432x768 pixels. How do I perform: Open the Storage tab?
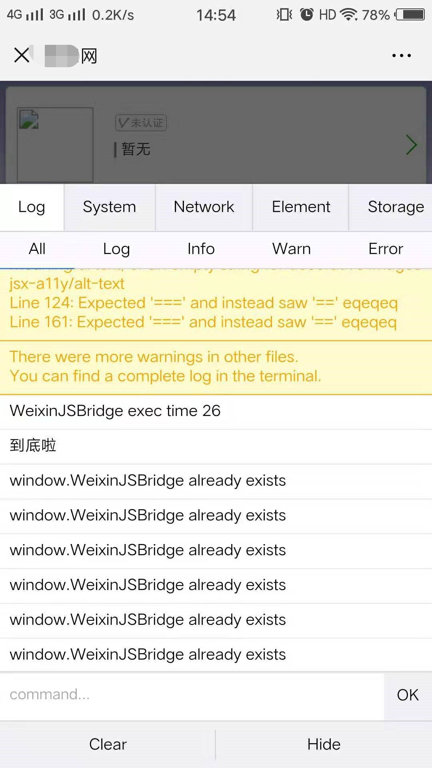(x=396, y=207)
